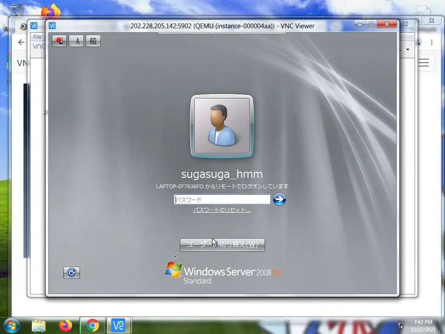
Task: Click the ユーザーの切り替え(W) switch user button
Action: click(222, 245)
